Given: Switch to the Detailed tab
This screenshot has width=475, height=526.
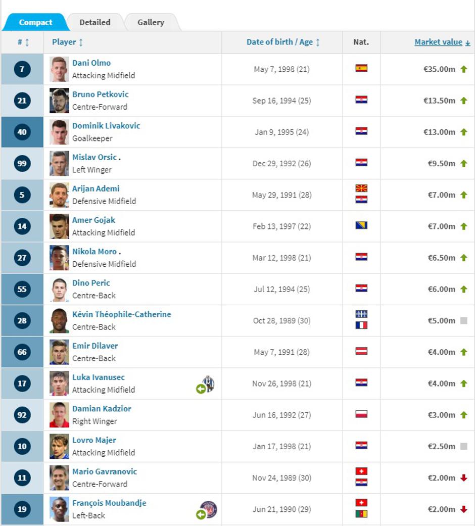Looking at the screenshot, I should [94, 22].
